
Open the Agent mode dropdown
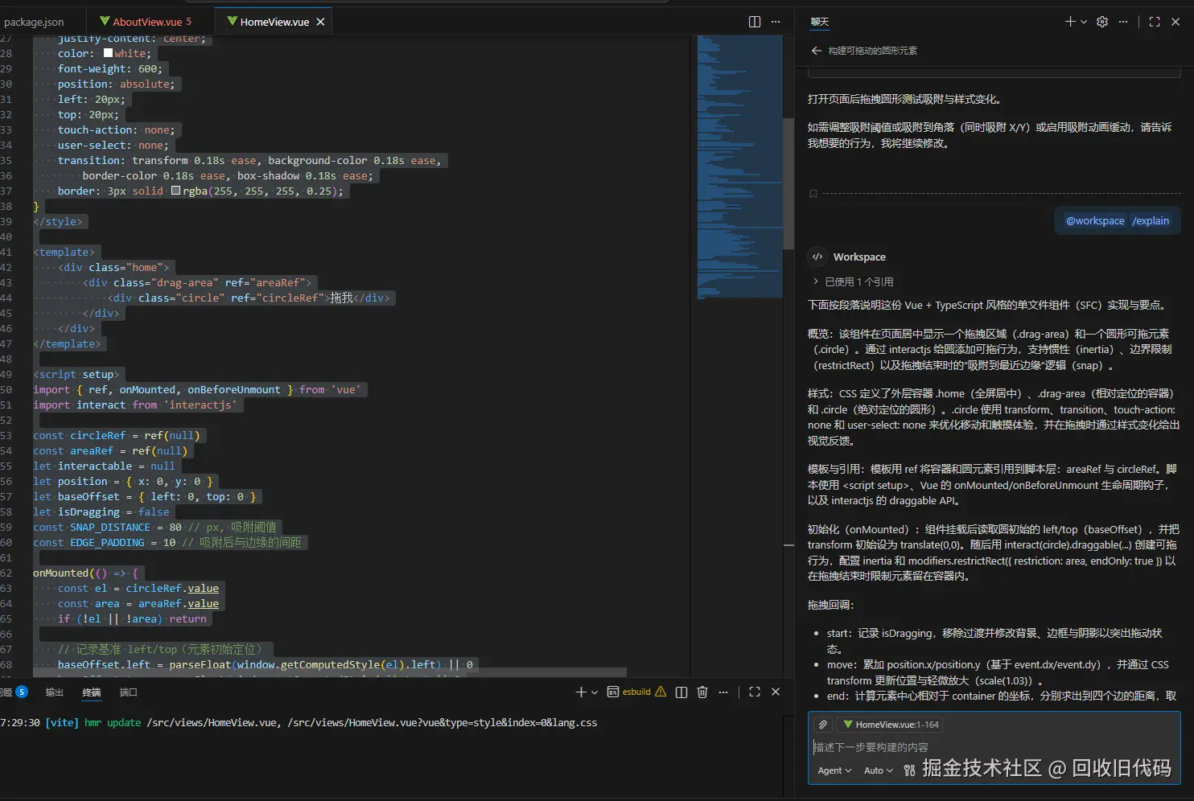(834, 770)
